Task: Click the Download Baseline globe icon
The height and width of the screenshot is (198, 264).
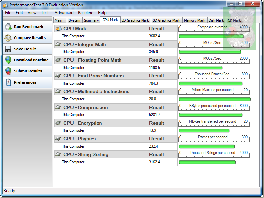Action: tap(8, 60)
